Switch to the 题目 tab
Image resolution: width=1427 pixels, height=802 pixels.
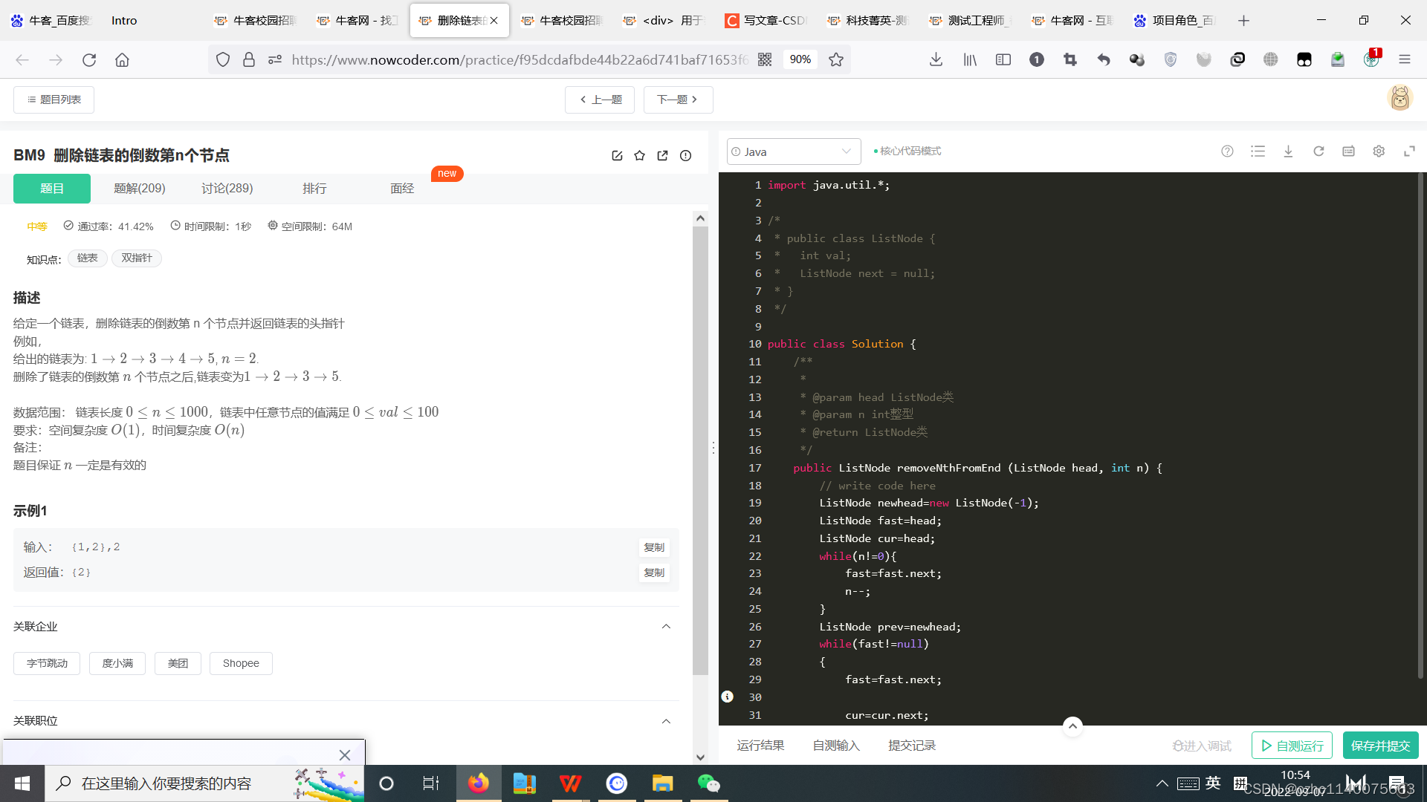point(52,189)
